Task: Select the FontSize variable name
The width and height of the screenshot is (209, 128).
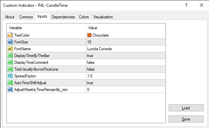Action: coord(21,42)
